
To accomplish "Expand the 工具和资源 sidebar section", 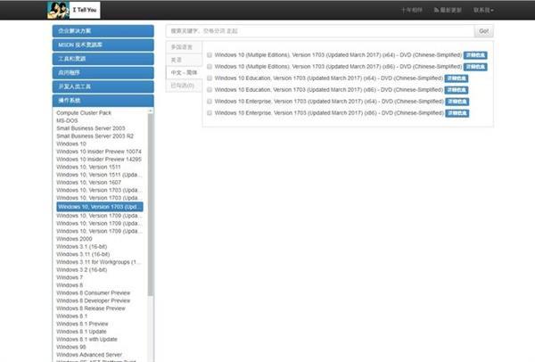I will 103,59.
